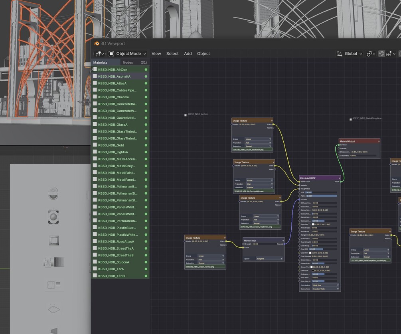Open the Sheen Tint color swatch
The height and width of the screenshot is (334, 401).
point(312,267)
